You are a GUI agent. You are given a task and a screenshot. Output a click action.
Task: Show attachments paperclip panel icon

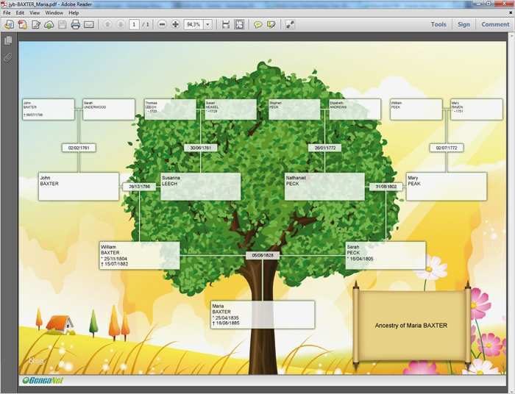[8, 58]
